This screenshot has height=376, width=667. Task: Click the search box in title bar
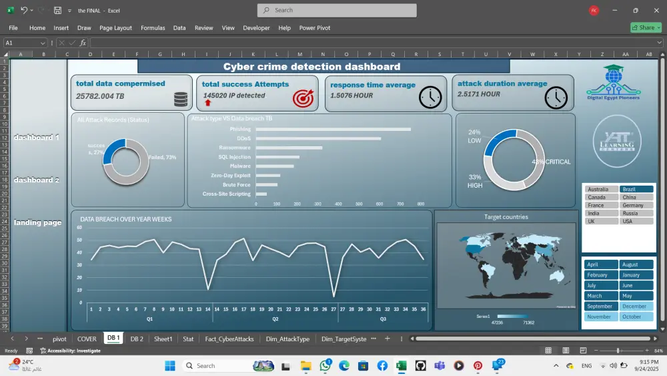click(337, 10)
